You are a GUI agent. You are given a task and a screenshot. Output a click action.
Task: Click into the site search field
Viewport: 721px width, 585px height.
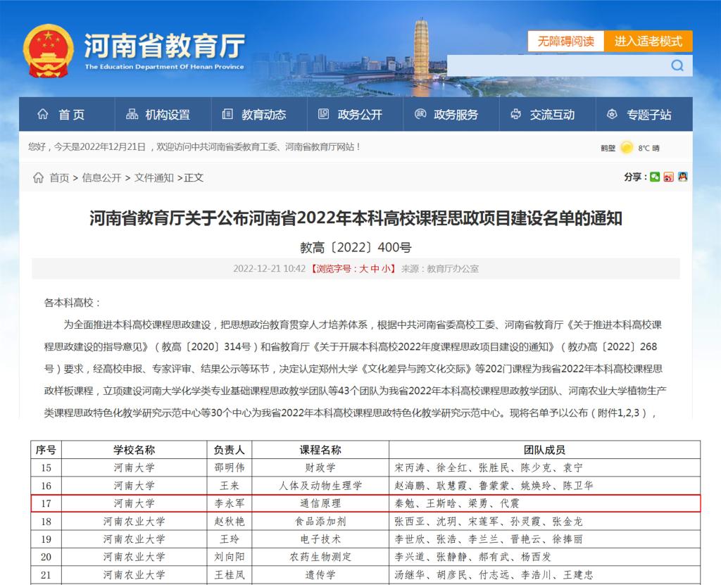point(556,65)
